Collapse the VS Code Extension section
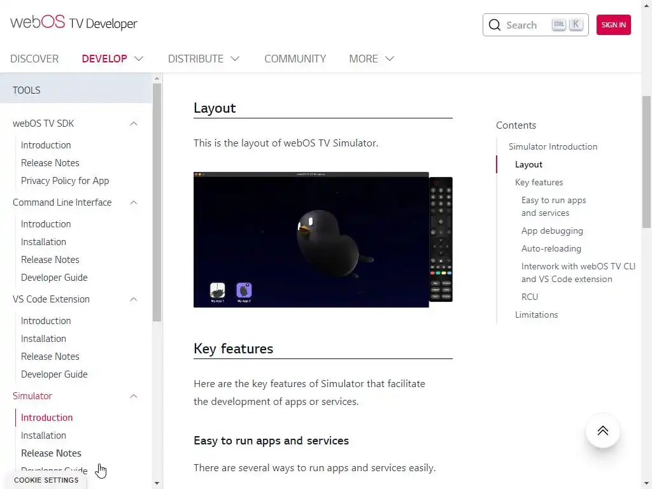The height and width of the screenshot is (489, 652). pos(134,299)
